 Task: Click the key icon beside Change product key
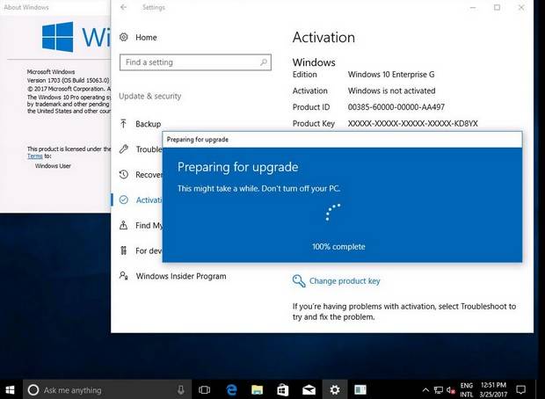(299, 281)
